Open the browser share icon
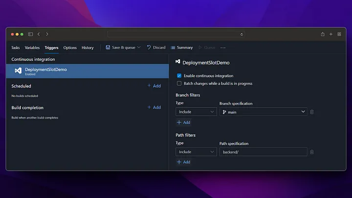 tap(323, 34)
